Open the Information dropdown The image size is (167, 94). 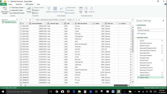[70, 13]
